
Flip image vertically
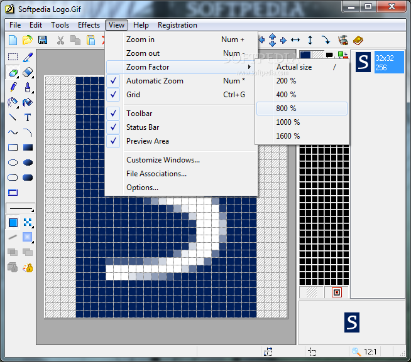tap(310, 40)
